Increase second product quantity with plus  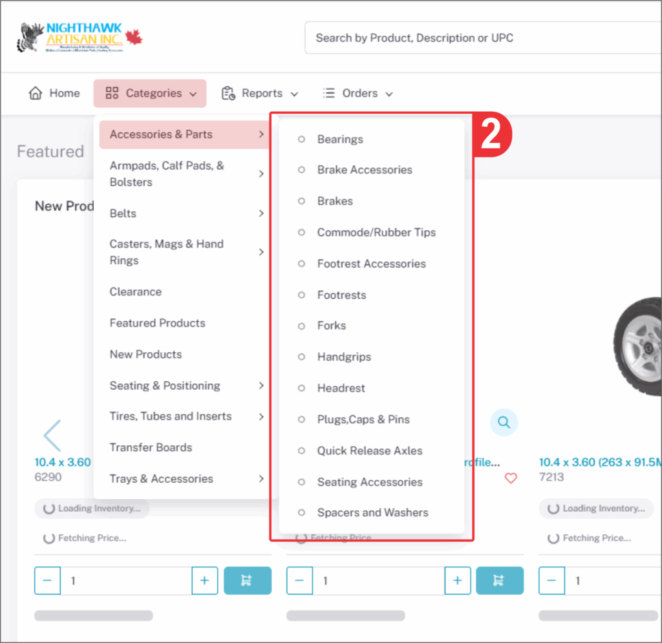coord(457,580)
